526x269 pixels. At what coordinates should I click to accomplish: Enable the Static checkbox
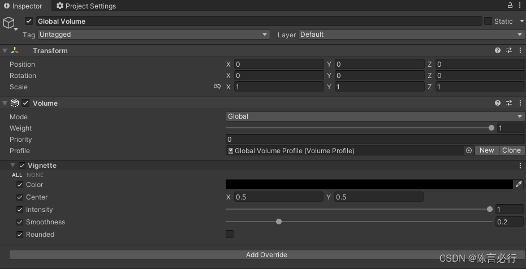pos(488,21)
